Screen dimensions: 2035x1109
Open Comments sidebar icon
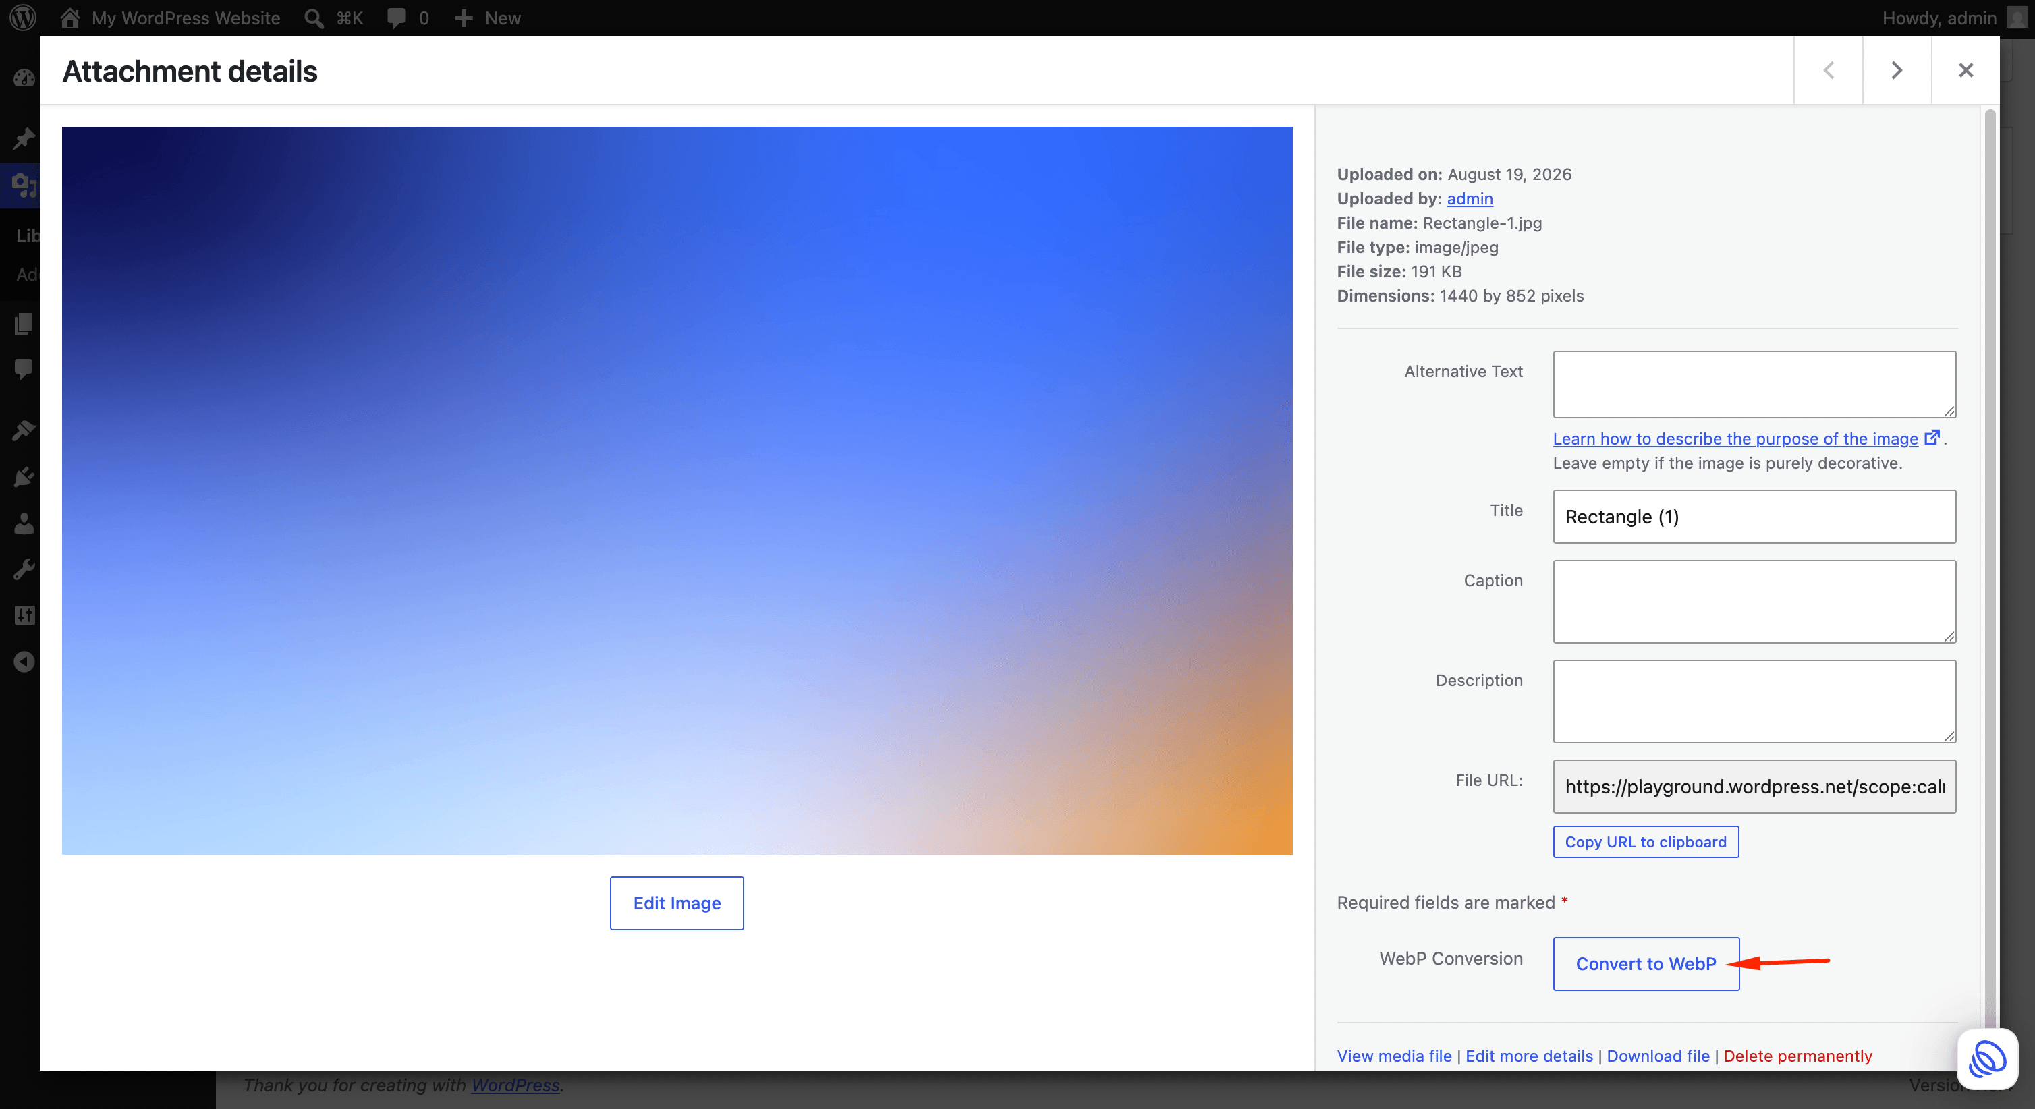[x=24, y=369]
